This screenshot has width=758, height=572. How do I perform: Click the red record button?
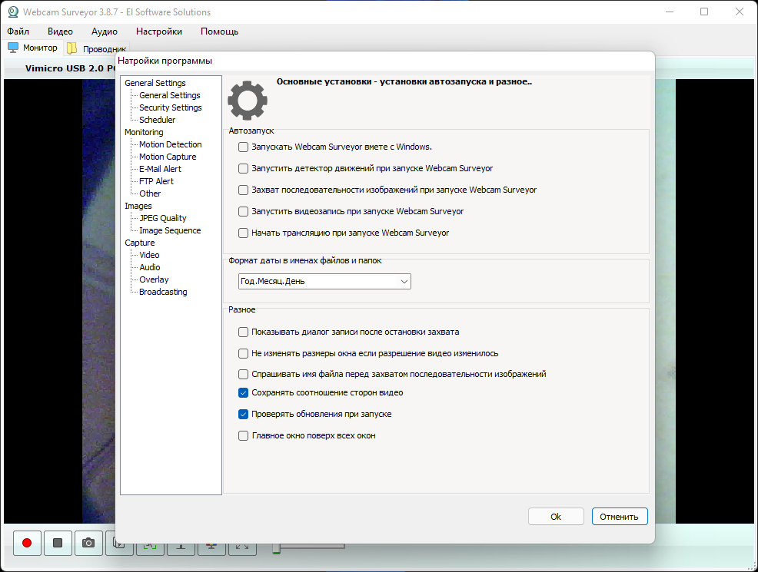point(27,543)
